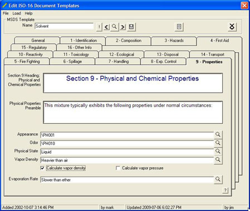Click the template Name field containing Solvent
This screenshot has height=211, width=250.
click(64, 26)
